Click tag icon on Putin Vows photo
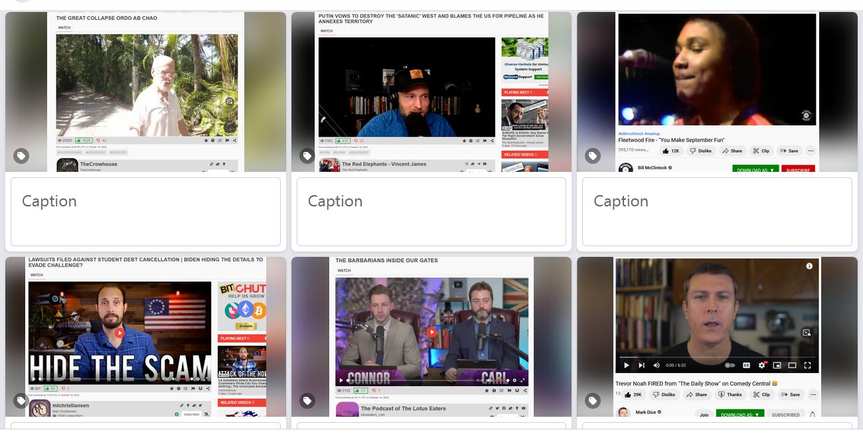 point(307,156)
